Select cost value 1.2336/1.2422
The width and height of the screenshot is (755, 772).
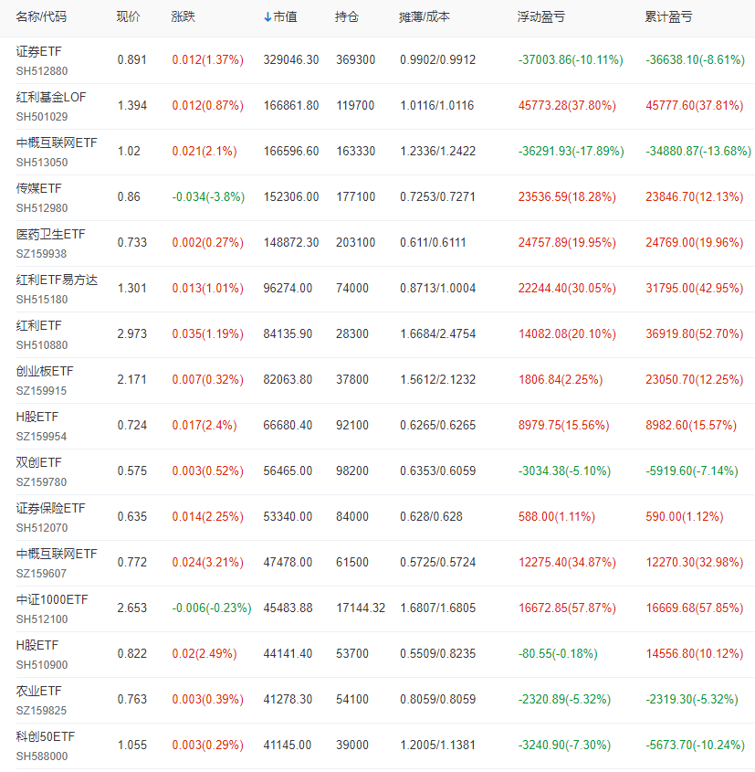pyautogui.click(x=437, y=152)
